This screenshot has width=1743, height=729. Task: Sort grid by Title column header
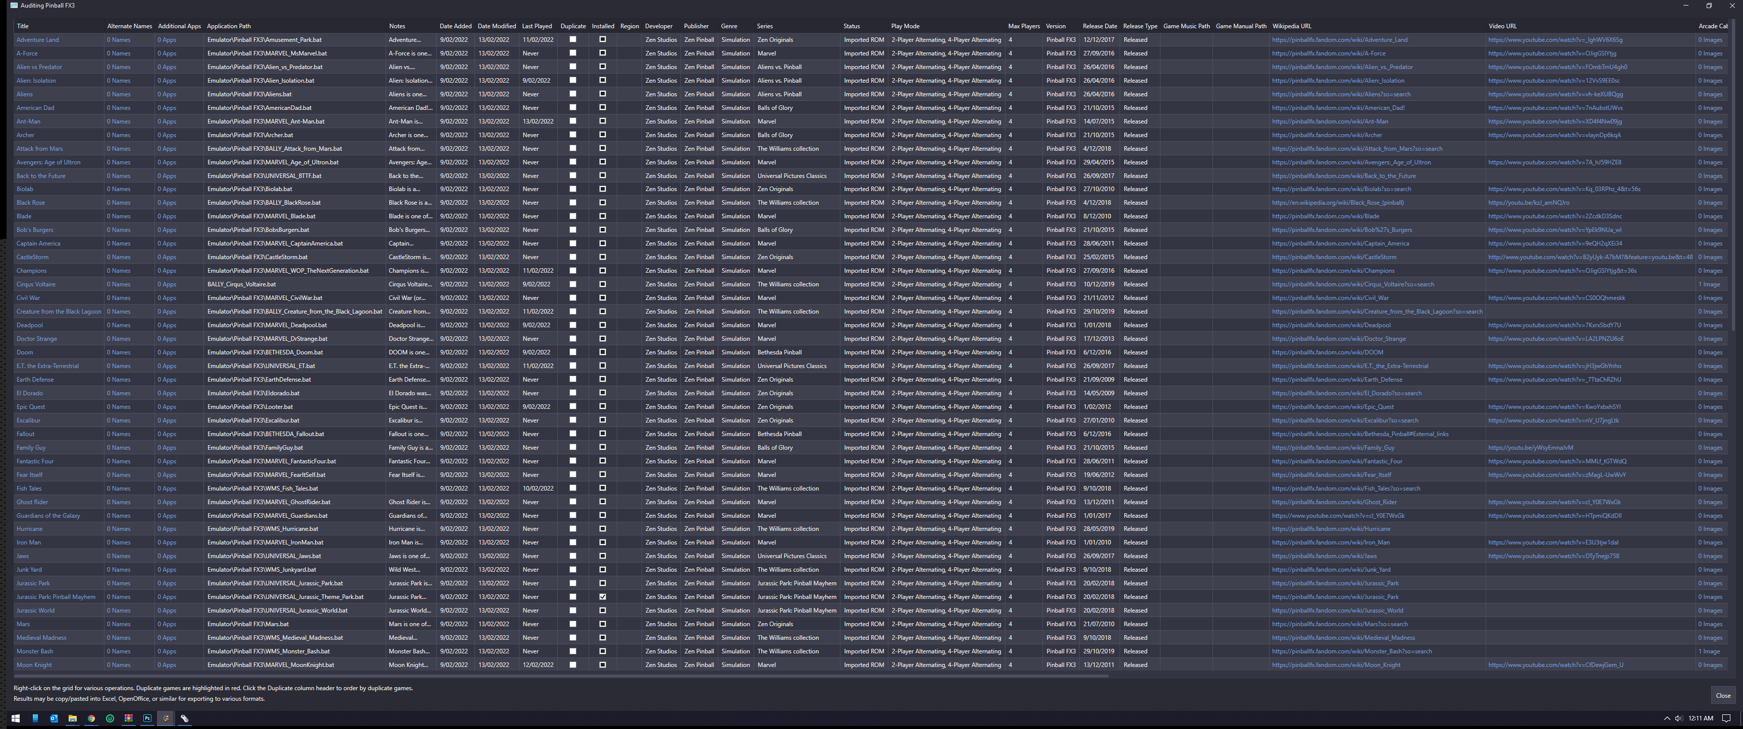click(59, 26)
